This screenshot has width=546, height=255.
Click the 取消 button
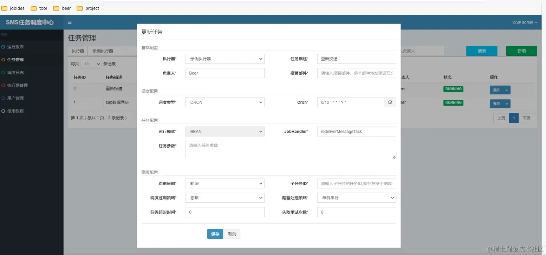(232, 234)
